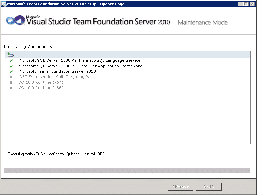Click the Maintenance Mode heading
Image resolution: width=257 pixels, height=195 pixels.
click(x=203, y=22)
